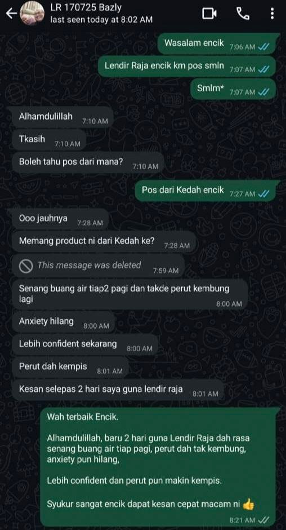The height and width of the screenshot is (530, 286).
Task: Open contact info for LR 170725 Bazly
Action: [x=86, y=8]
